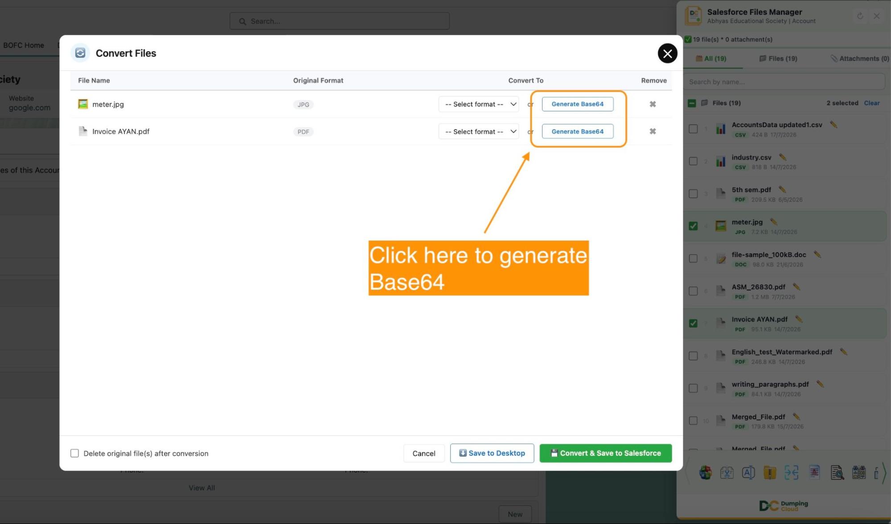Click the chart icon of industry.csv in panel
This screenshot has height=524, width=891.
tap(721, 161)
